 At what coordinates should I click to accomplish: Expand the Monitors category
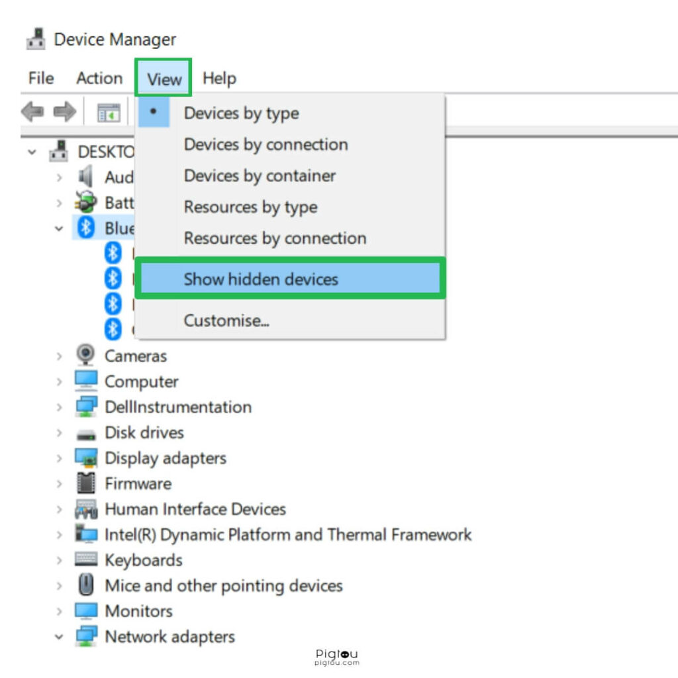(x=59, y=611)
